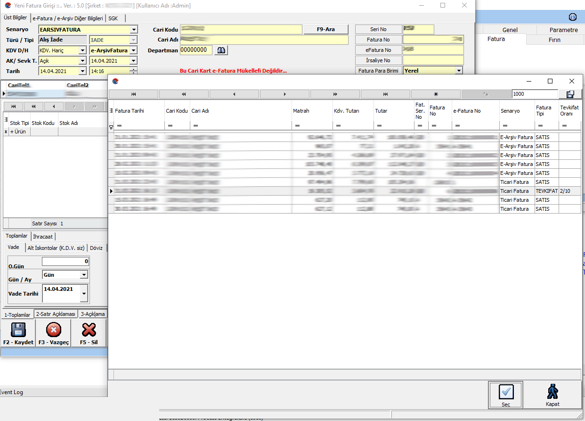Click previous-record button in stock grid navigator
This screenshot has height=421, width=585.
pos(54,107)
